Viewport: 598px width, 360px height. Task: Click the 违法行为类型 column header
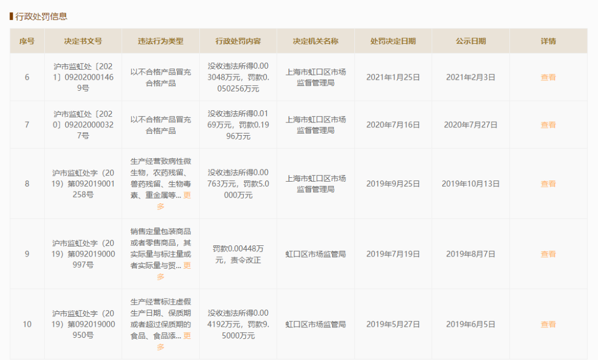(161, 41)
